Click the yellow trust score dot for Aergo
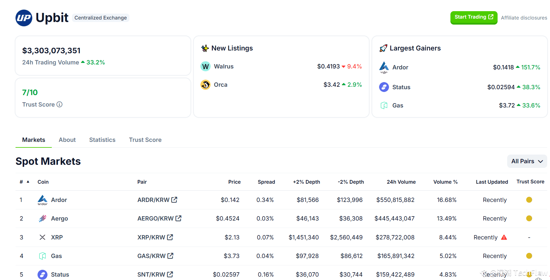Viewport: 550px width, 280px height. pos(529,218)
